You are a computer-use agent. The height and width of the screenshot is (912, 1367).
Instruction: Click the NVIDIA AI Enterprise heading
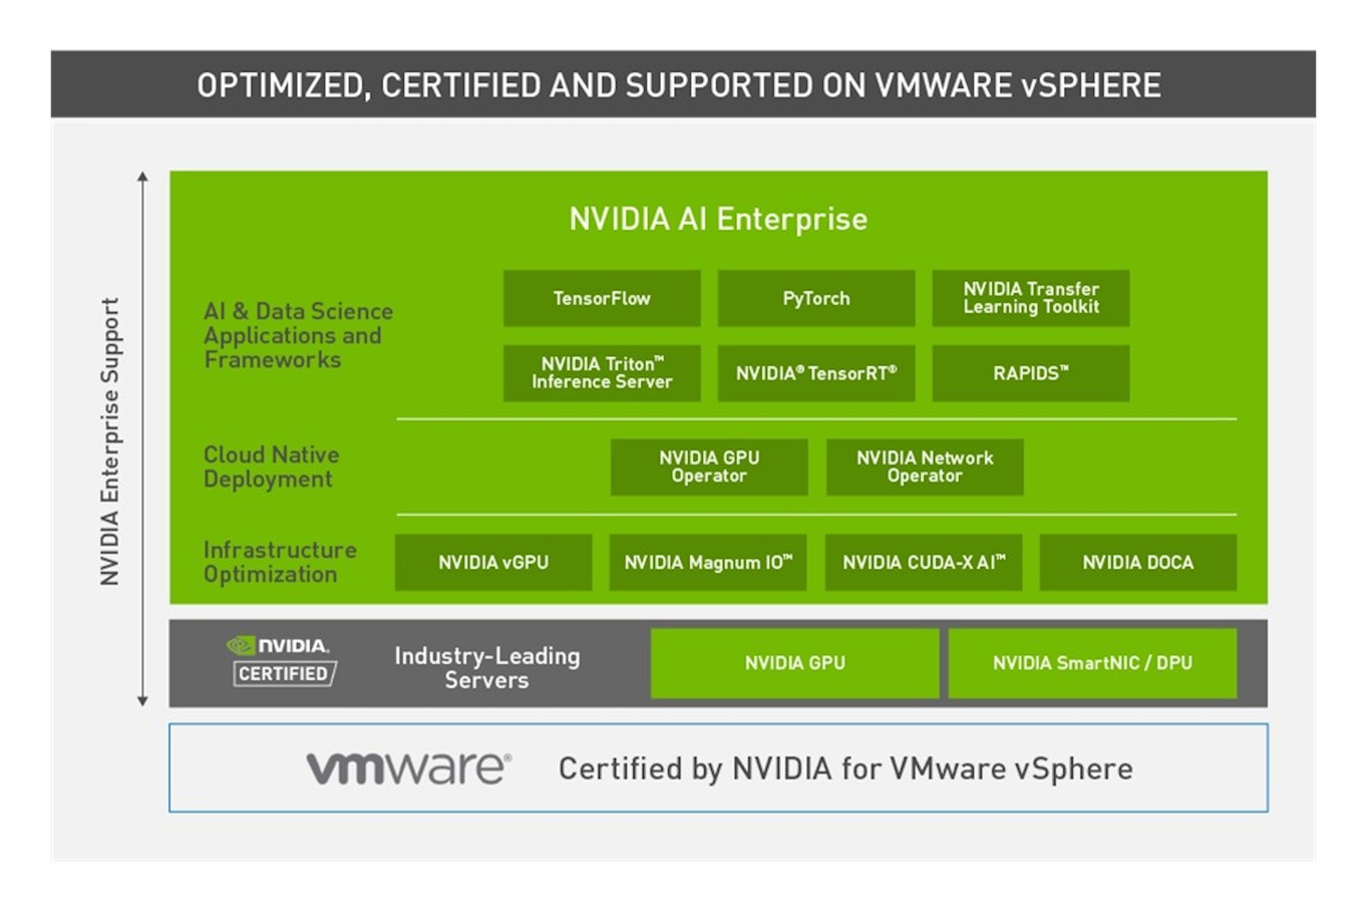718,219
